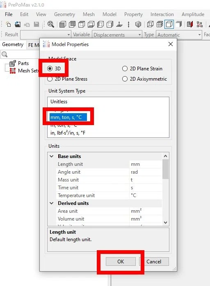Collapse the Base units group
Image resolution: width=210 pixels, height=286 pixels.
(52, 156)
